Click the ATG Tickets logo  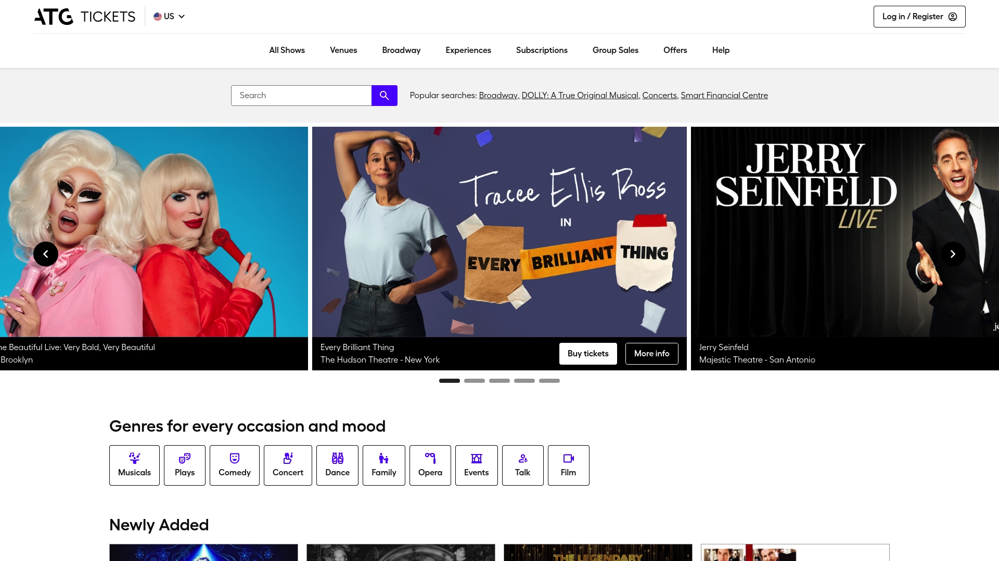tap(85, 17)
